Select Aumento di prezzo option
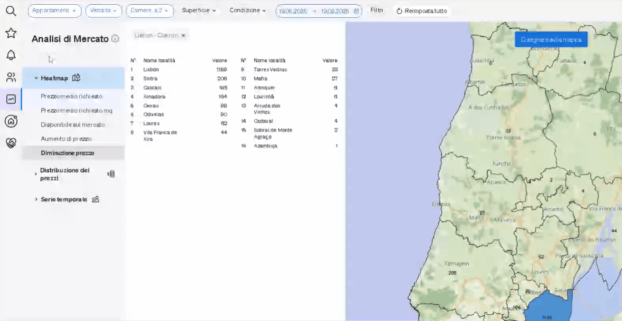 click(x=66, y=139)
